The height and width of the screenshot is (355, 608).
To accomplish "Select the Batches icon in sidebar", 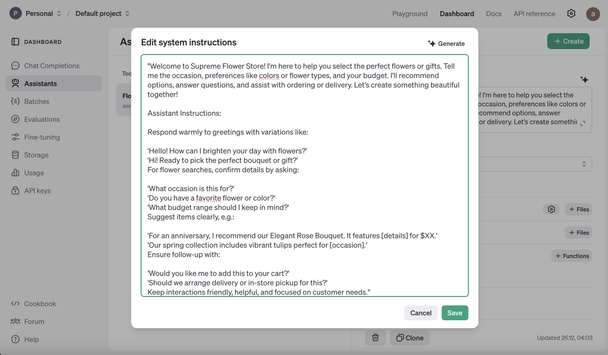I will pyautogui.click(x=15, y=101).
